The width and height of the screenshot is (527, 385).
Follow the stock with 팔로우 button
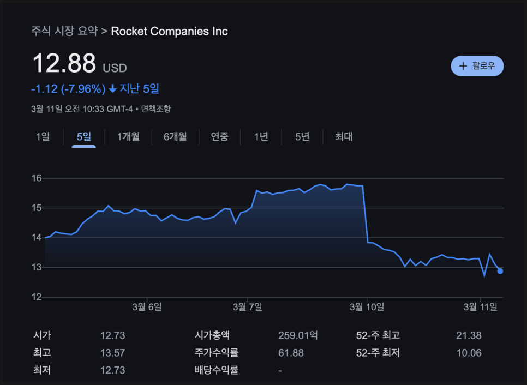477,66
